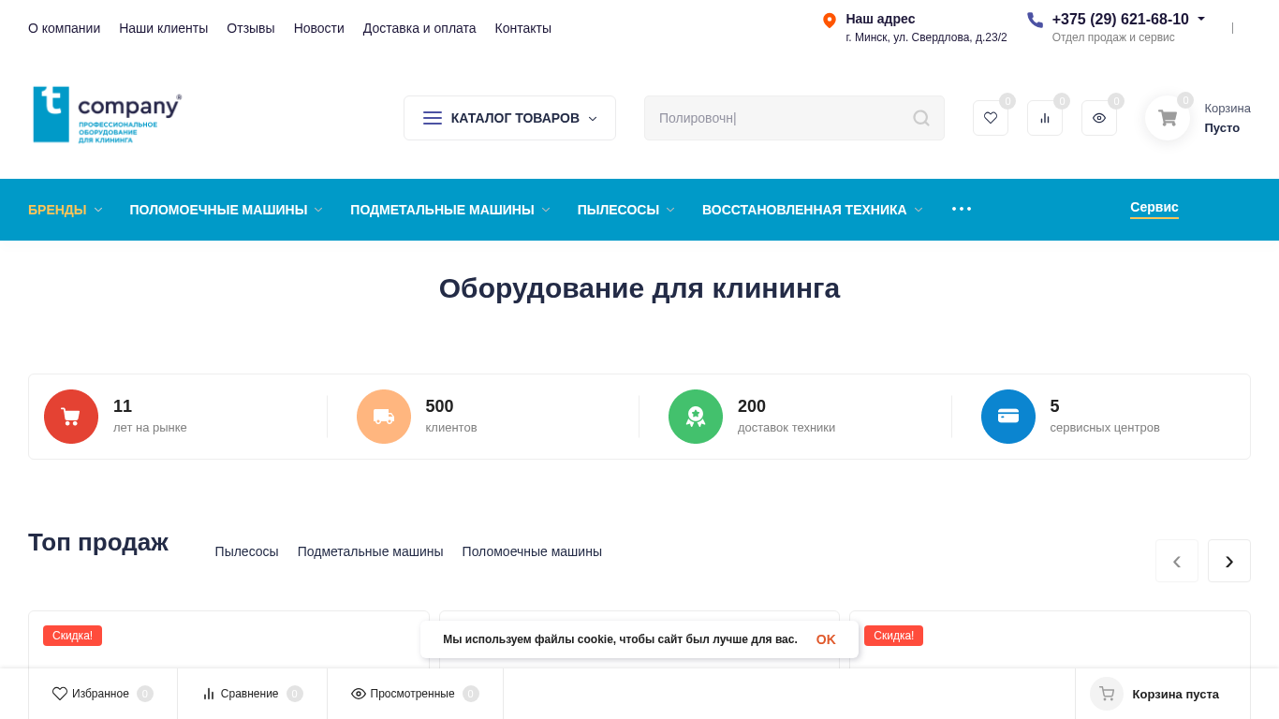Click eye icon in bottom Просмотренные bar
This screenshot has height=719, width=1279.
[x=359, y=694]
